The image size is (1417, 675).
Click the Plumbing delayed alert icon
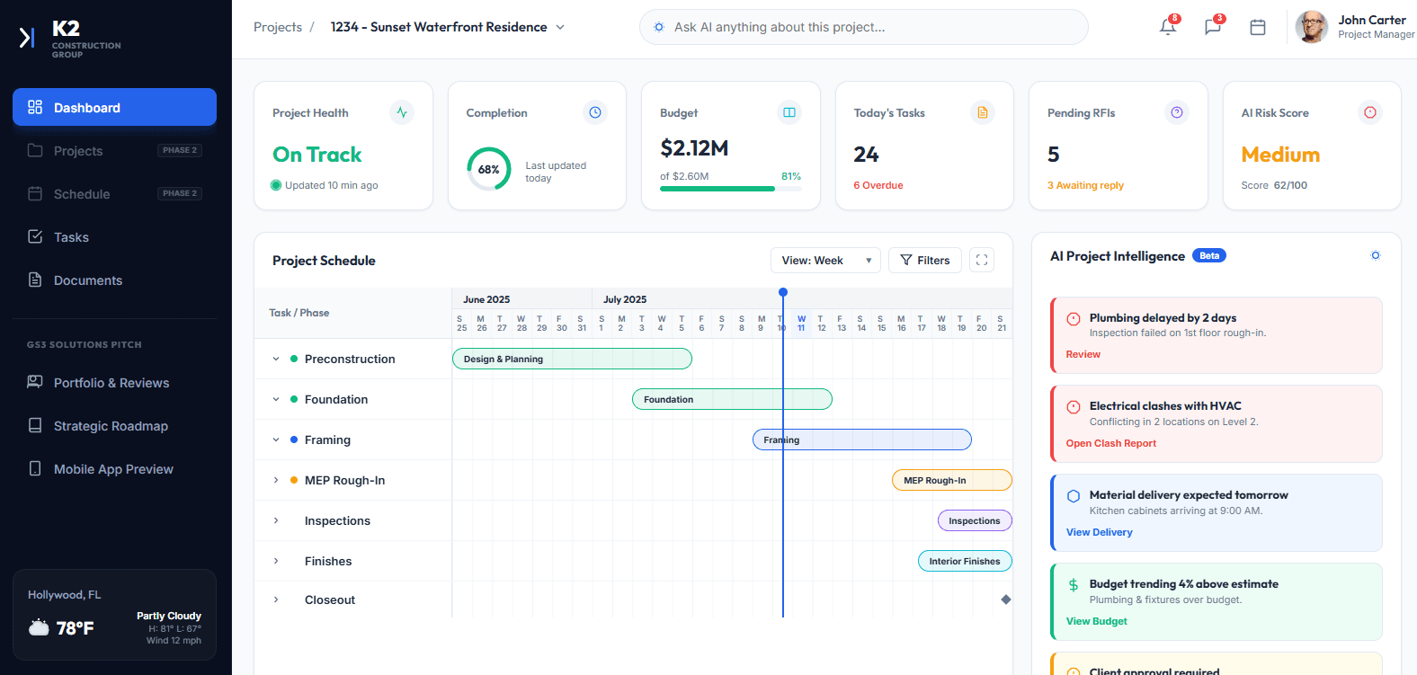pyautogui.click(x=1074, y=318)
